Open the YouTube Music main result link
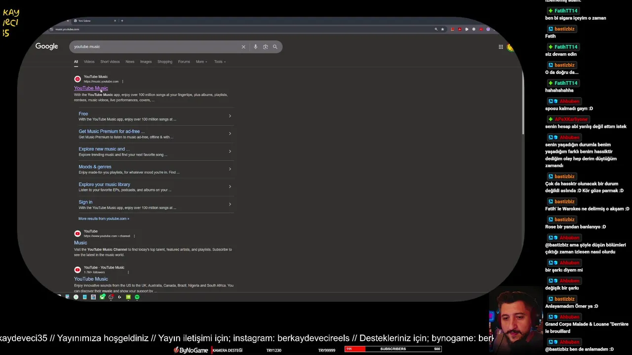Image resolution: width=632 pixels, height=355 pixels. [91, 88]
